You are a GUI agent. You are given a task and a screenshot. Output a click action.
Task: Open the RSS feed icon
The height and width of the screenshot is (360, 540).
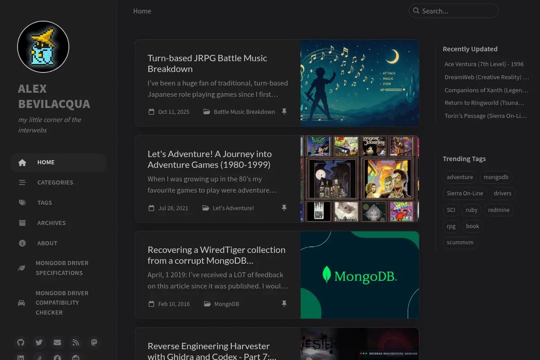pyautogui.click(x=76, y=342)
